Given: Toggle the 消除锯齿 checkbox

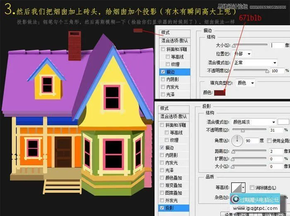Looking at the screenshot, I should [252, 187].
